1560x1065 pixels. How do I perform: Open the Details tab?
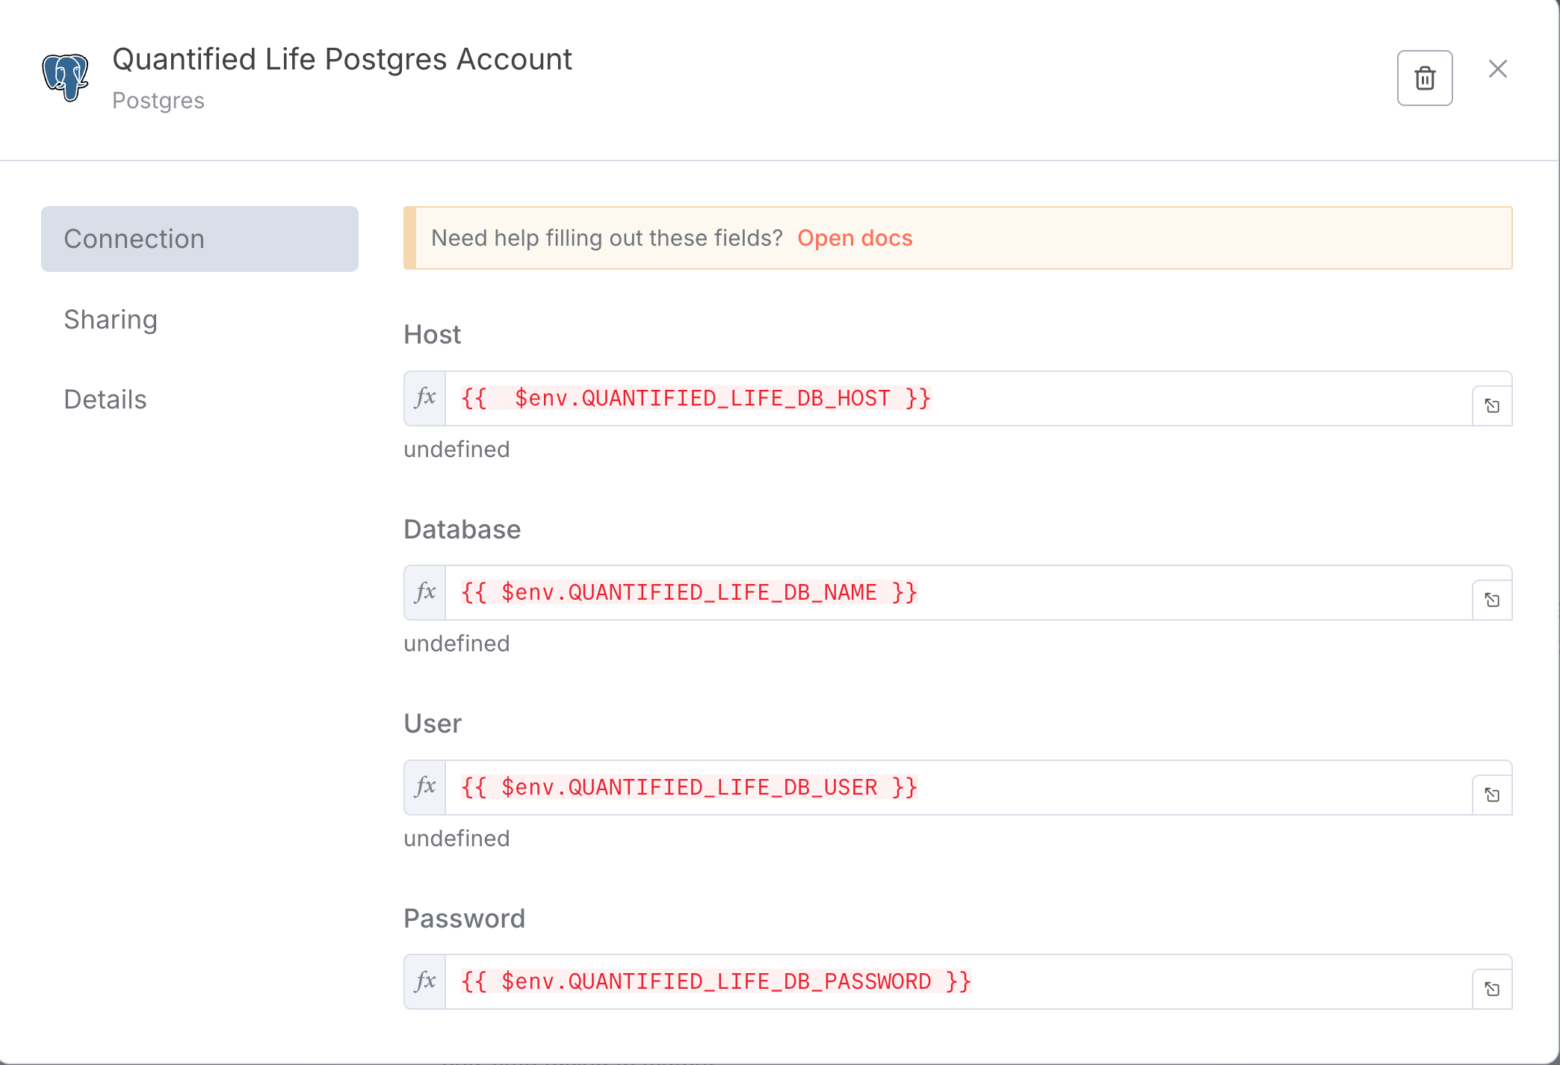(105, 400)
